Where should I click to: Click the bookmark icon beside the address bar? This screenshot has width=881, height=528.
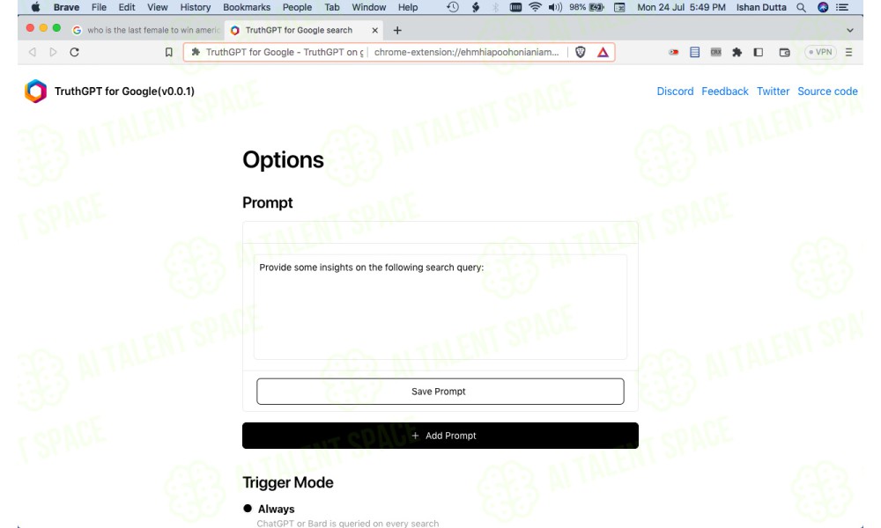click(x=168, y=52)
